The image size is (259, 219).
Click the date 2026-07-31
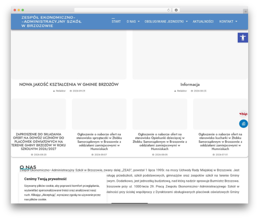222,155
